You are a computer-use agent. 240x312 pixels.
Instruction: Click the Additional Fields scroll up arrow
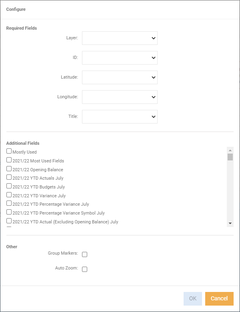click(x=230, y=150)
